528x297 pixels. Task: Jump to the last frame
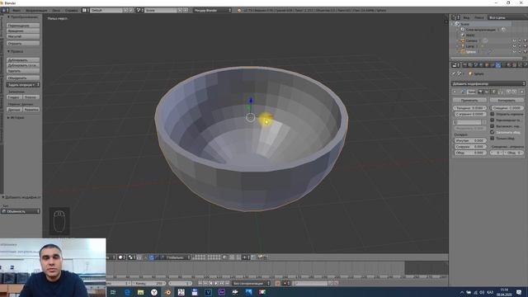(227, 283)
